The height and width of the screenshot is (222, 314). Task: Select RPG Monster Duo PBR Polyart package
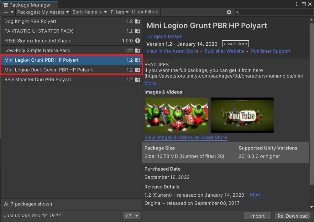(71, 79)
